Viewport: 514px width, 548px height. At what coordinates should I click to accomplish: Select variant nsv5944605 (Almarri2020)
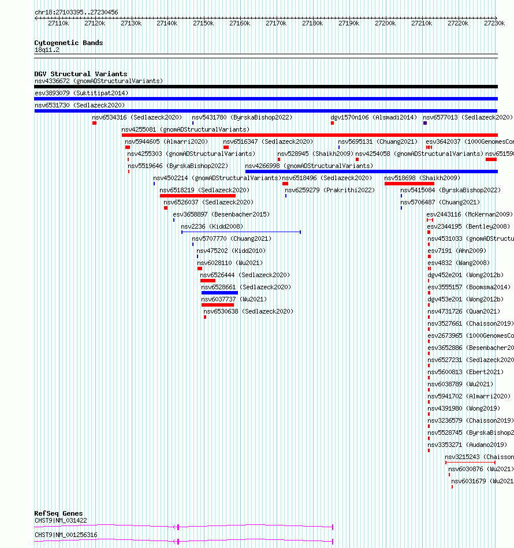pos(166,141)
